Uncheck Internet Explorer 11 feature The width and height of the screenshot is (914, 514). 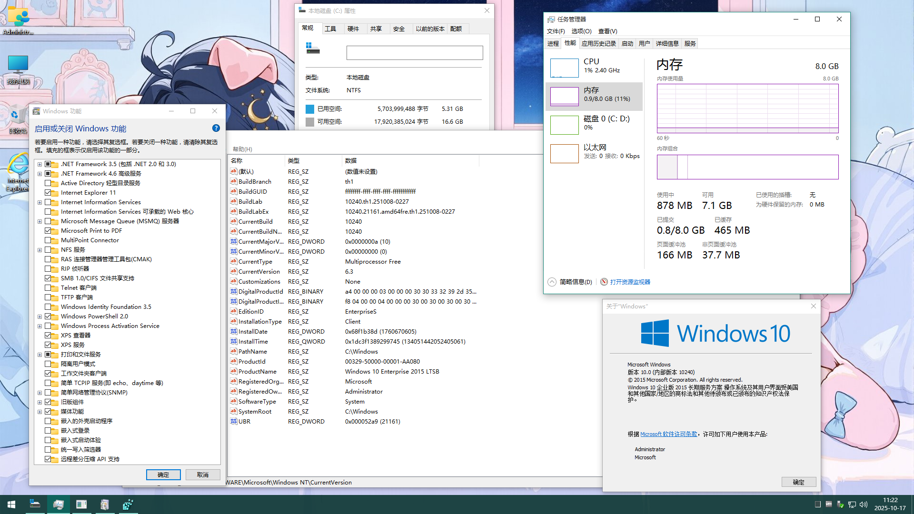(x=48, y=193)
